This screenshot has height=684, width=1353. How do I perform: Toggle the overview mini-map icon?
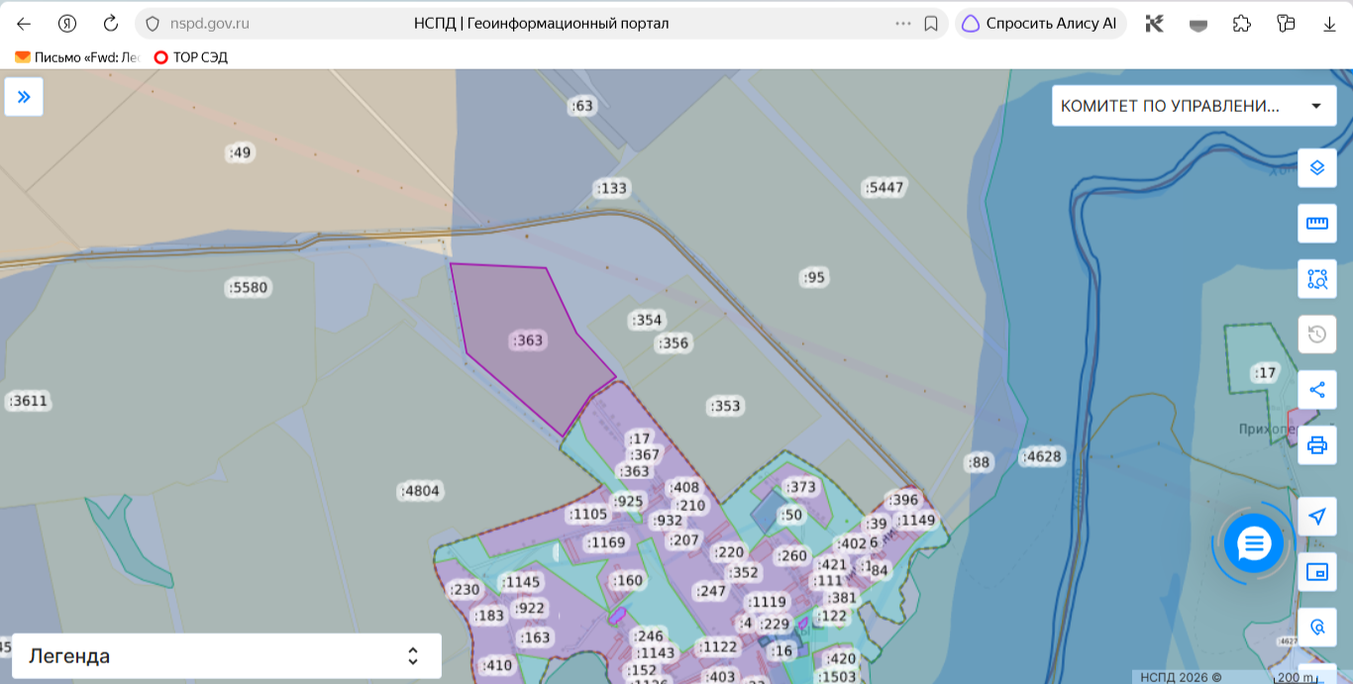point(1316,572)
